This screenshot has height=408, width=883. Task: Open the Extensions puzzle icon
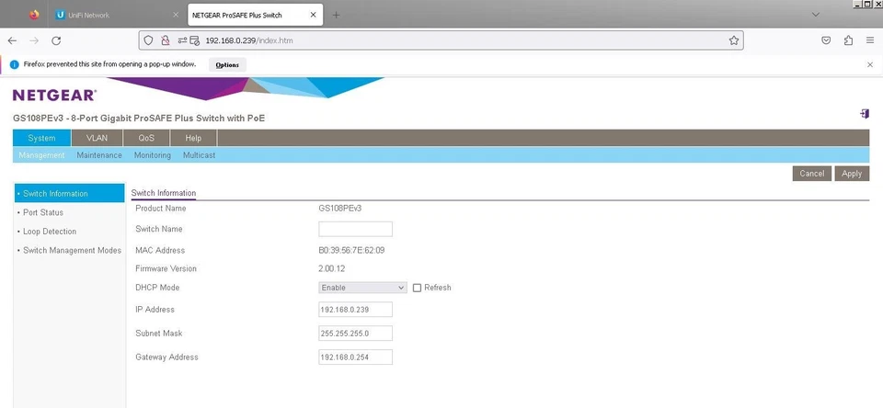pyautogui.click(x=849, y=40)
